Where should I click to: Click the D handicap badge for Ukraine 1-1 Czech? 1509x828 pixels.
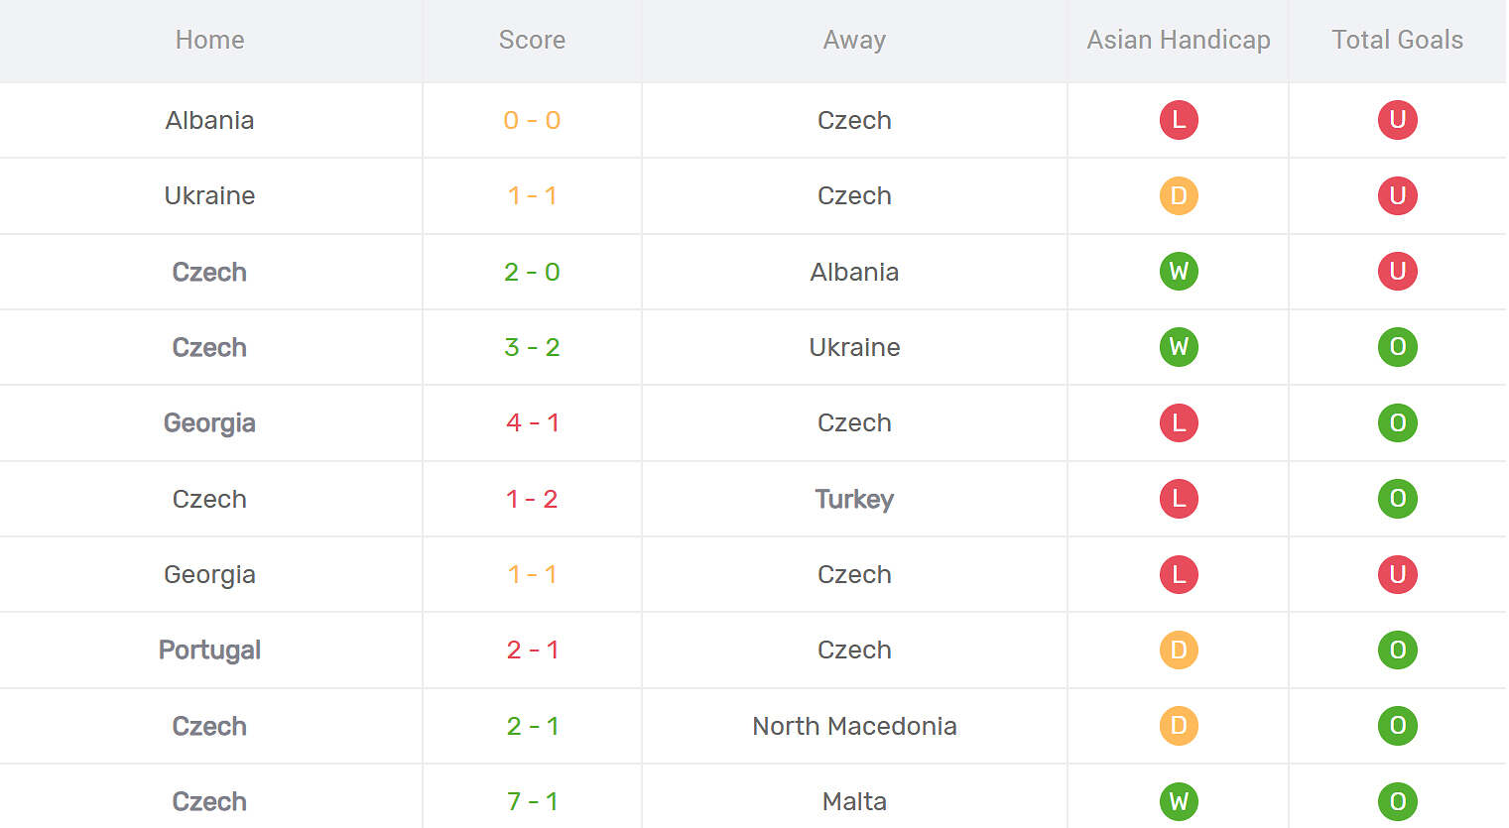(1179, 195)
